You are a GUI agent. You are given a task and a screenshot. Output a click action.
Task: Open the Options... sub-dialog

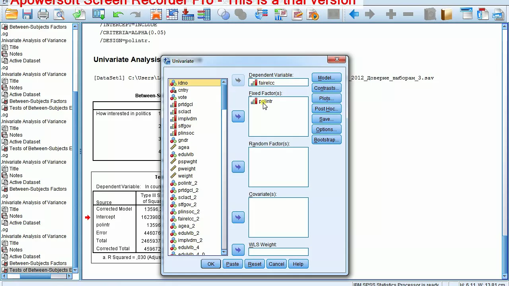[x=326, y=129]
